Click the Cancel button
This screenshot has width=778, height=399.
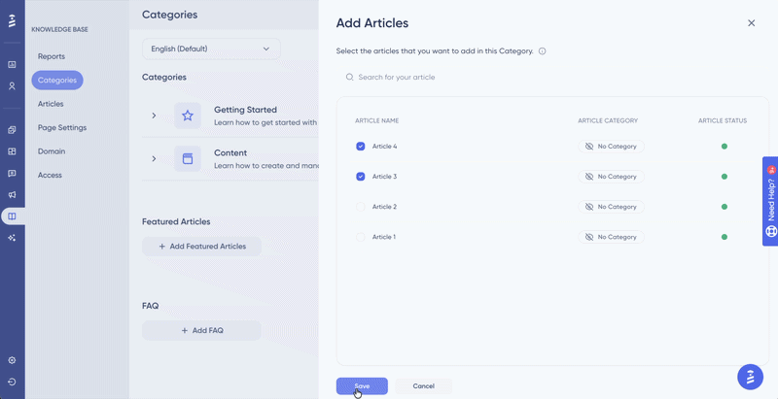424,386
